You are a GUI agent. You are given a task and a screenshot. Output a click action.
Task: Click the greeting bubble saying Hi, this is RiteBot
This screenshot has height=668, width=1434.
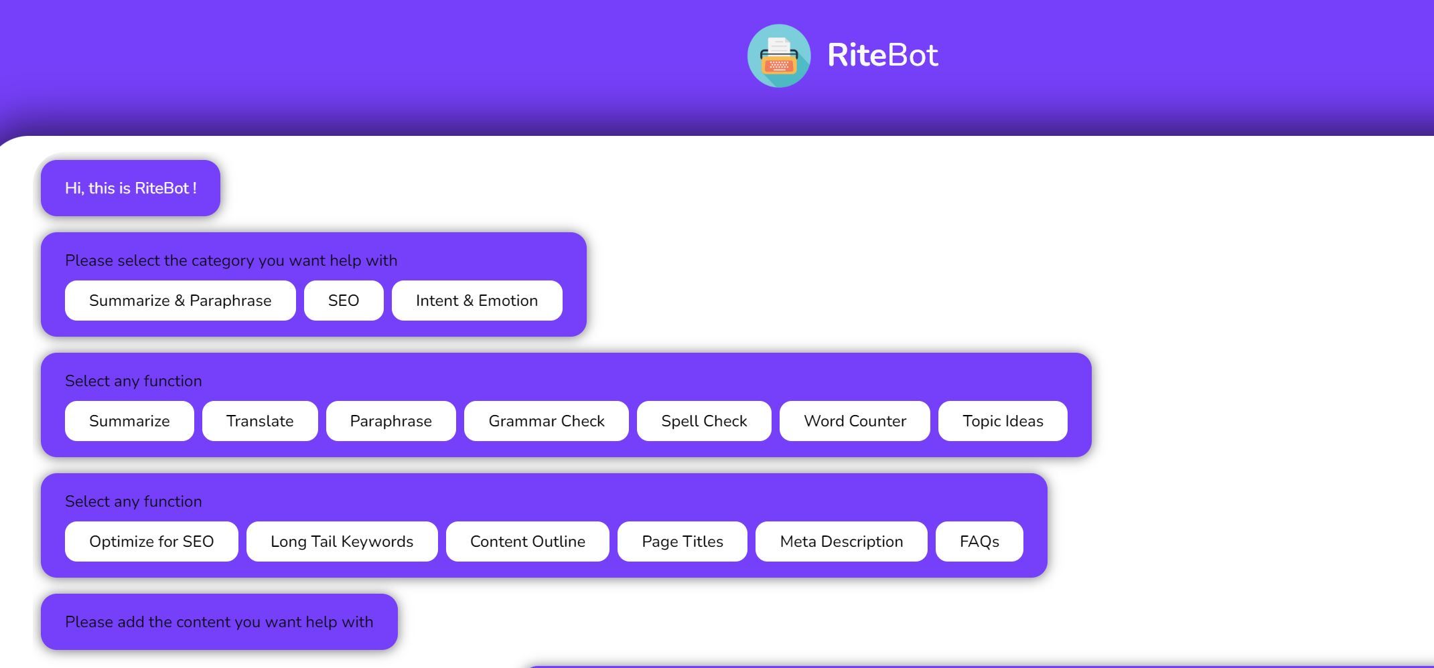pyautogui.click(x=130, y=188)
